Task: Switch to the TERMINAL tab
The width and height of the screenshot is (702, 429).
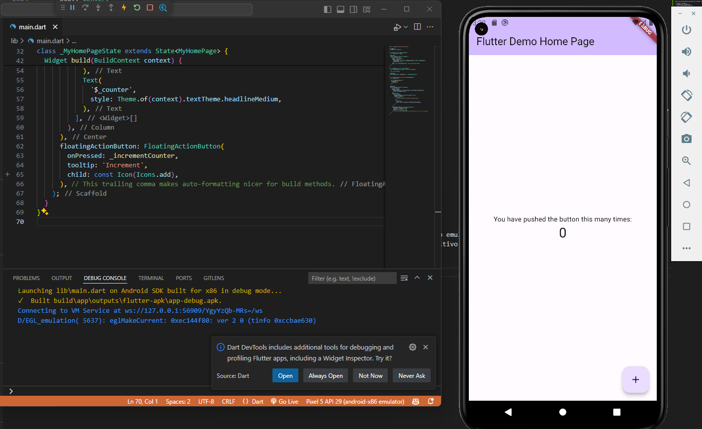Action: [151, 278]
